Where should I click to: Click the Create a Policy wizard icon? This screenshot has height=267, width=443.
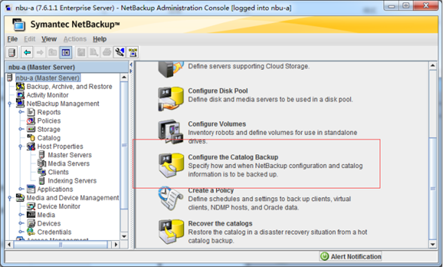coord(170,198)
